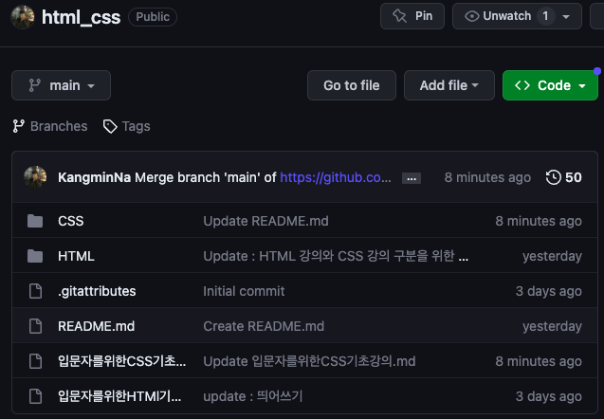Open the commit history clock icon

553,177
